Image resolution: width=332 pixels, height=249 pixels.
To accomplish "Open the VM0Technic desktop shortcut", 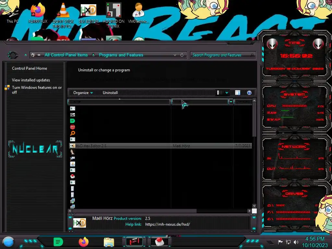I will click(138, 13).
